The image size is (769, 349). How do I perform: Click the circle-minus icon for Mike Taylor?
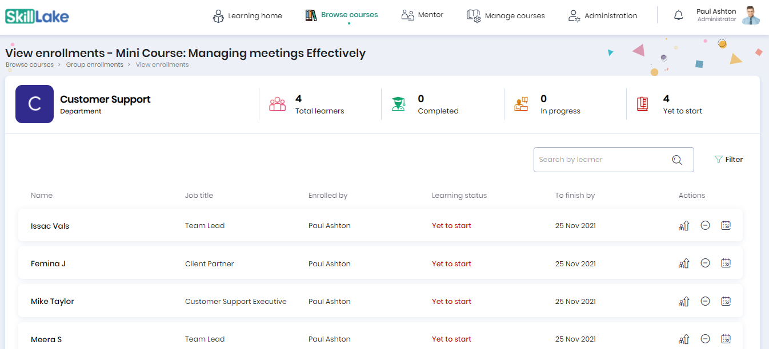pos(705,301)
